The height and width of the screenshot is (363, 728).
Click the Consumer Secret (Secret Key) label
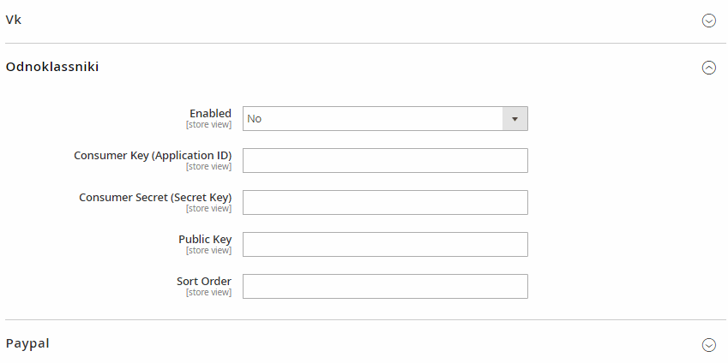[x=155, y=198]
